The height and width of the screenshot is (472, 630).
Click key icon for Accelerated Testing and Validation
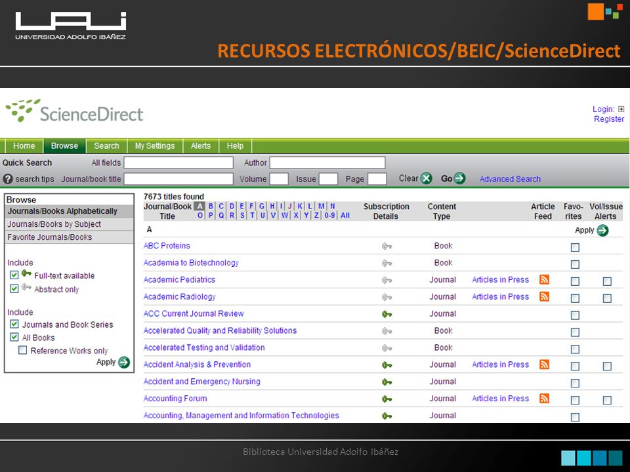click(387, 348)
